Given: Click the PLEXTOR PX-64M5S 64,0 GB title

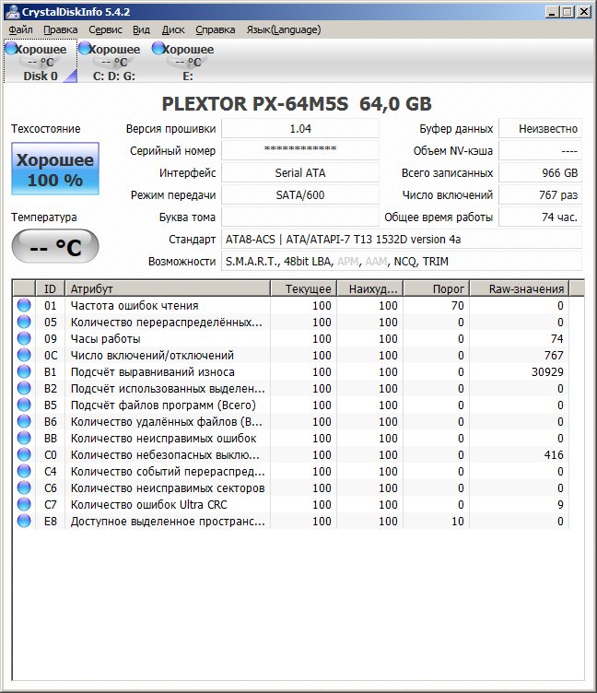Looking at the screenshot, I should (297, 104).
